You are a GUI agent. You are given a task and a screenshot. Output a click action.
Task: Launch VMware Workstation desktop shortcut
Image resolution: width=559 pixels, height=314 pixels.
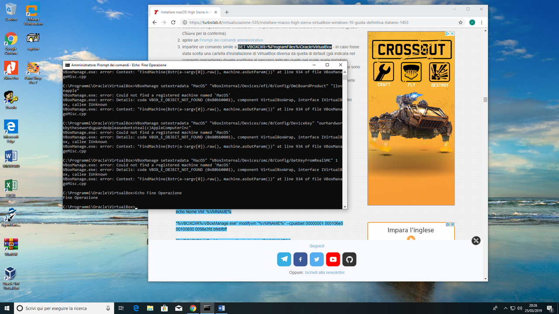(33, 14)
